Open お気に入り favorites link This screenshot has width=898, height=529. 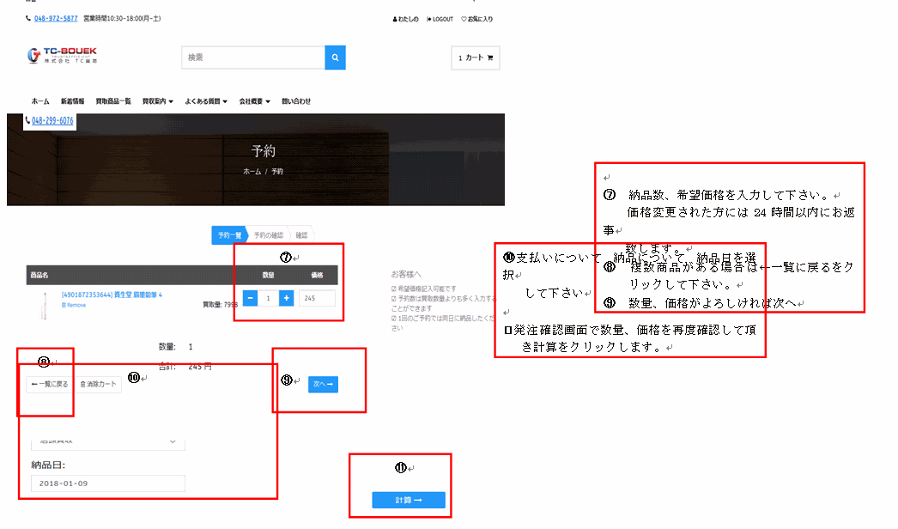click(x=477, y=19)
